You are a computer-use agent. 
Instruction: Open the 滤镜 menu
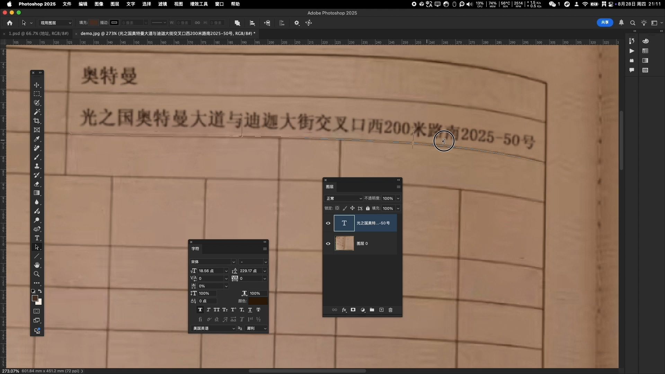click(x=162, y=4)
